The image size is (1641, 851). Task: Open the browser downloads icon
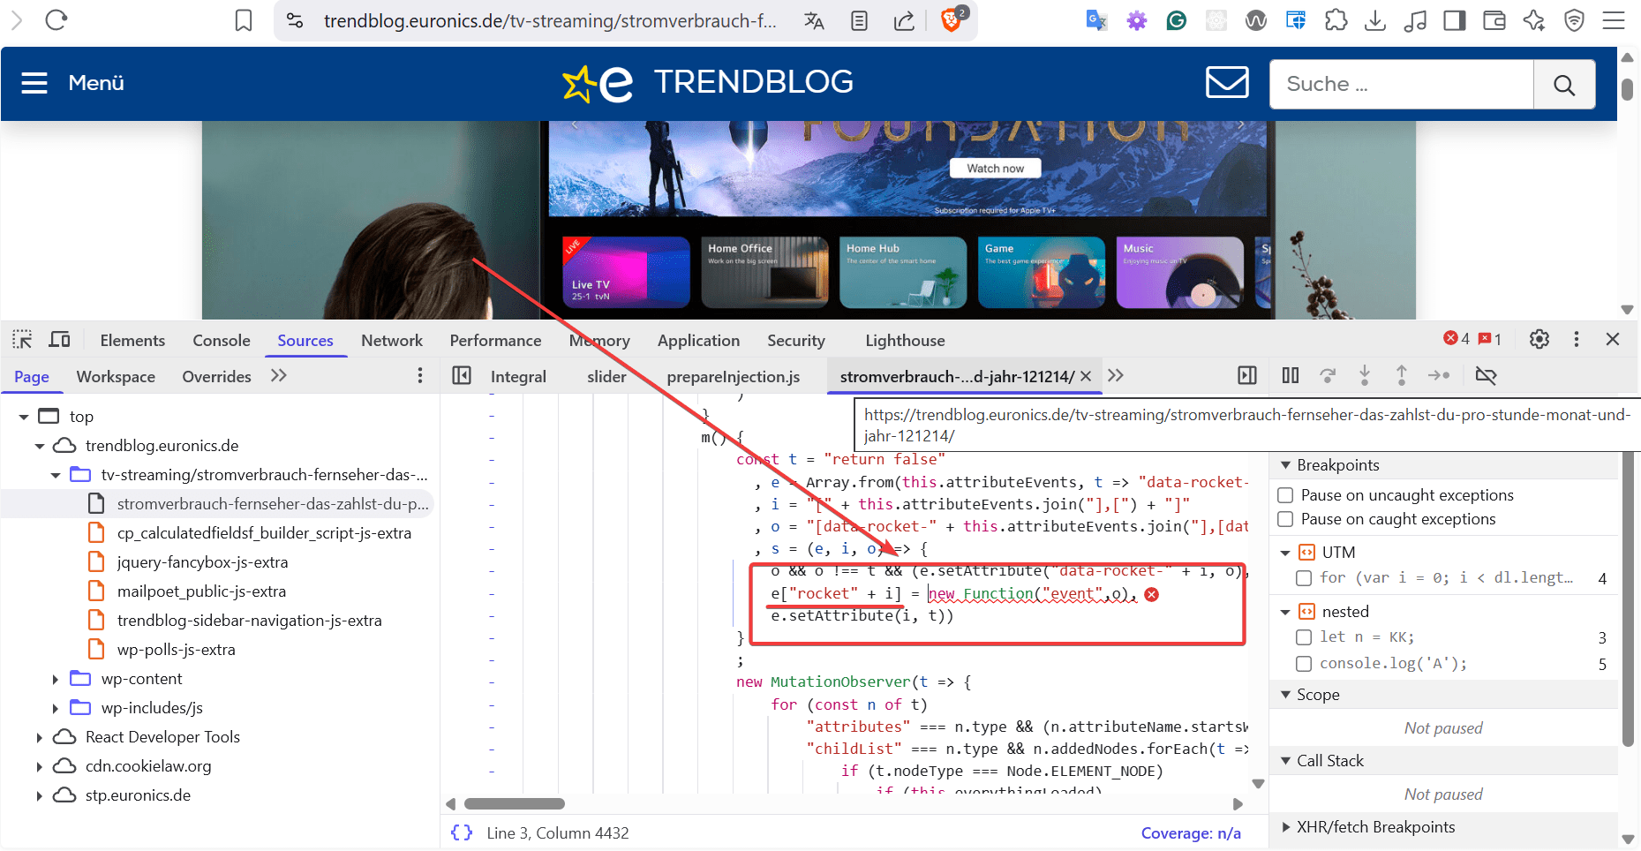pyautogui.click(x=1375, y=20)
